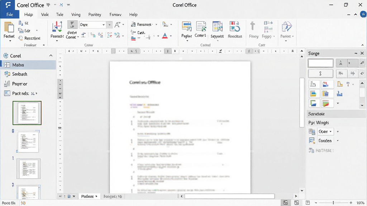This screenshot has height=206, width=367.
Task: Open the Paeiott dropdown arrow
Action: tap(286, 41)
